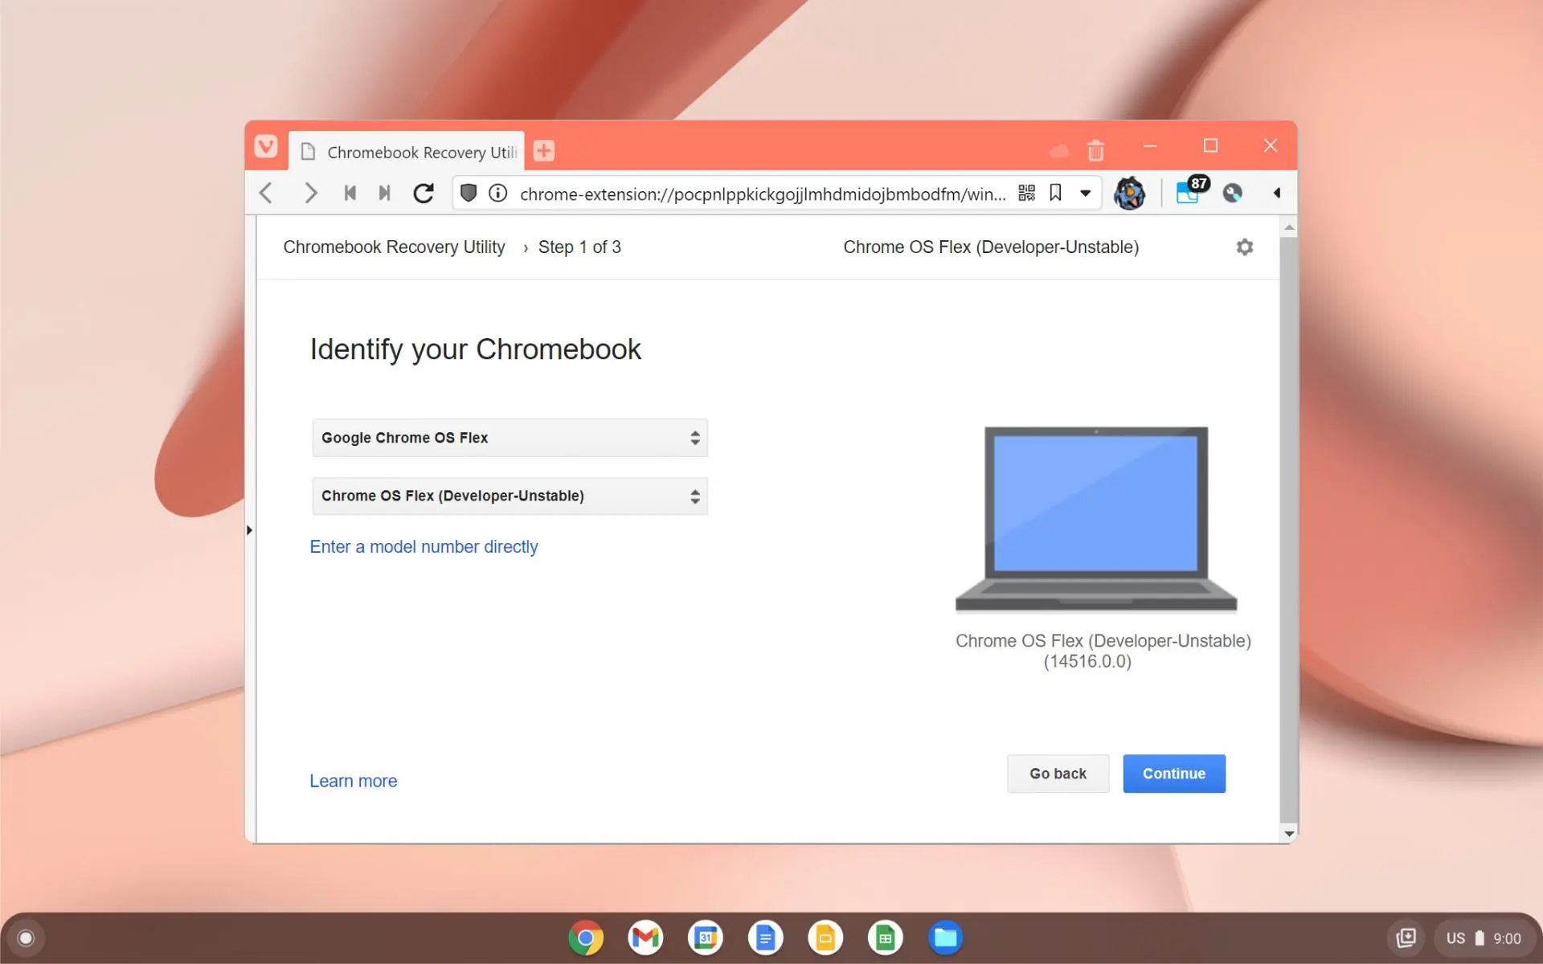
Task: Click Enter a model number directly link
Action: [x=424, y=546]
